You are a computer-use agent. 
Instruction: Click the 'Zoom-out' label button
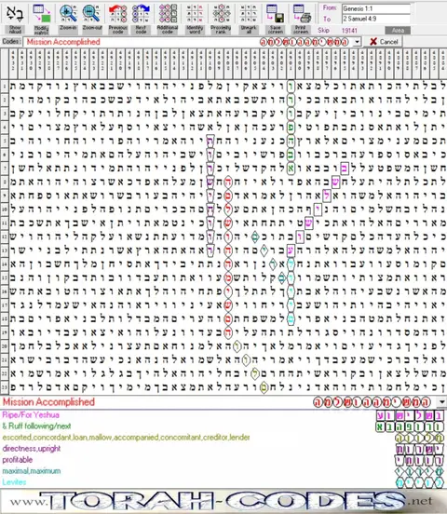pyautogui.click(x=92, y=30)
